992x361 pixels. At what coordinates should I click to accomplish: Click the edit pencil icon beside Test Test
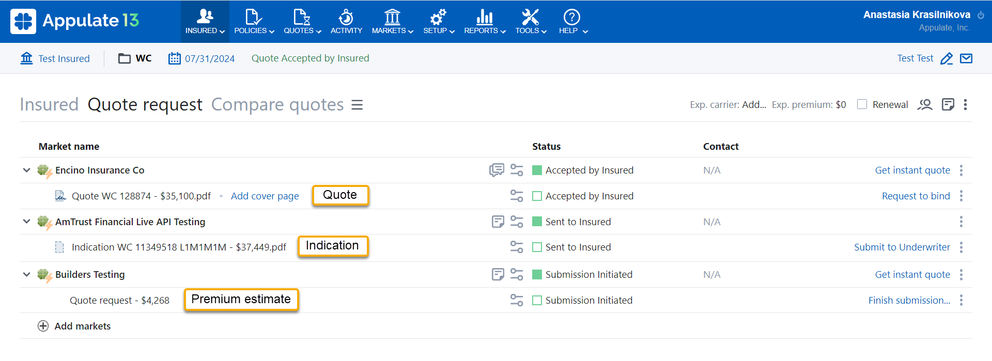tap(947, 58)
